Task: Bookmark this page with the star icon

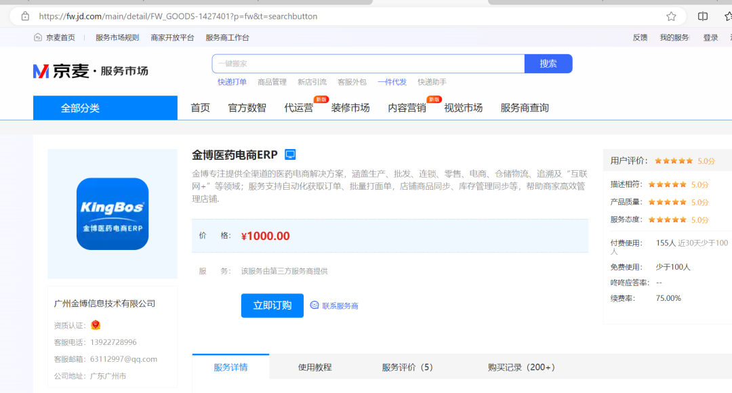Action: coord(671,16)
